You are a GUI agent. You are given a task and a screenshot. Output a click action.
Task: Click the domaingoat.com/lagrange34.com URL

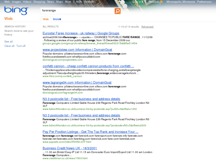62,93
